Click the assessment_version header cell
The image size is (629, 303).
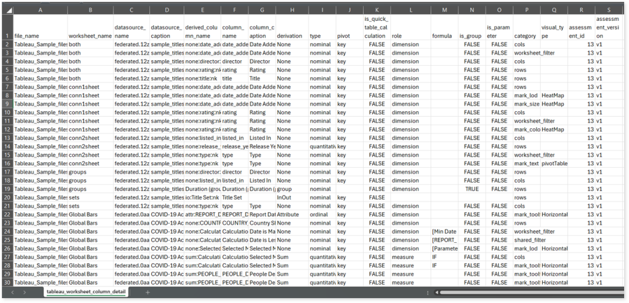click(609, 27)
